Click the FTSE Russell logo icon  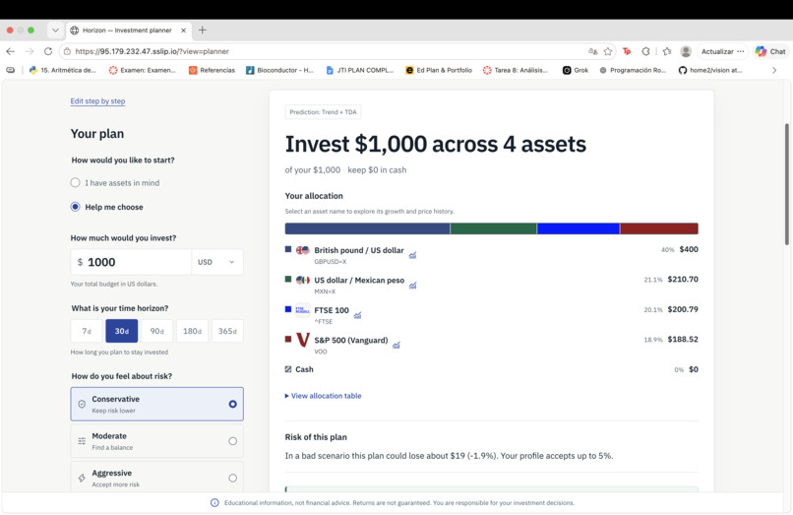pyautogui.click(x=302, y=310)
